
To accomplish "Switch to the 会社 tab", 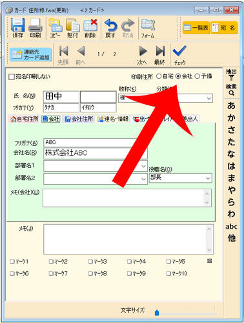I will click(x=51, y=119).
